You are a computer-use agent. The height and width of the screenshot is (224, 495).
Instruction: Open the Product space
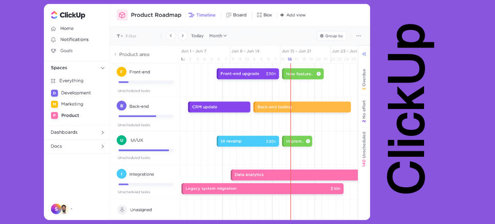[65, 115]
